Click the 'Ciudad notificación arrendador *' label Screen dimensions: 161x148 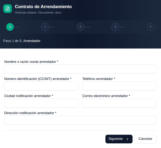pyautogui.click(x=28, y=96)
